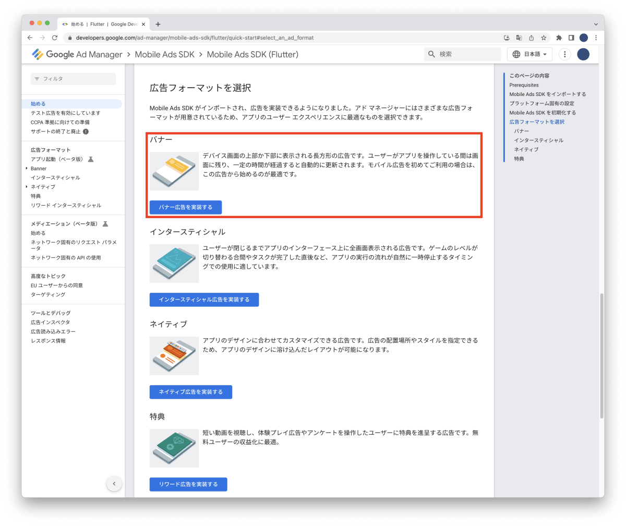626x526 pixels.
Task: Collapse the sidebar with the chevron button
Action: pos(114,484)
